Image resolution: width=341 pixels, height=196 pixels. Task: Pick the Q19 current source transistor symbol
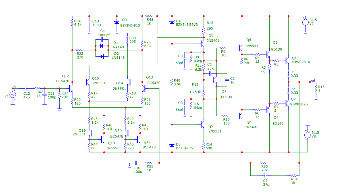pyautogui.click(x=91, y=133)
